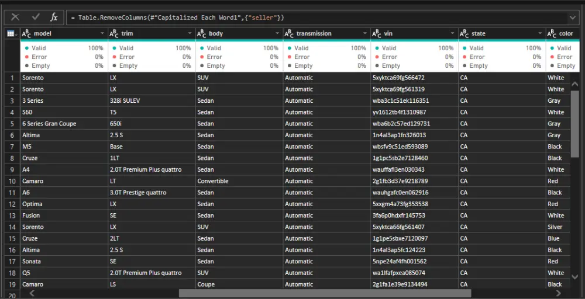Click vin cell '5npe24af4fh001562'
Screen dimensions: 585x299
pos(415,262)
